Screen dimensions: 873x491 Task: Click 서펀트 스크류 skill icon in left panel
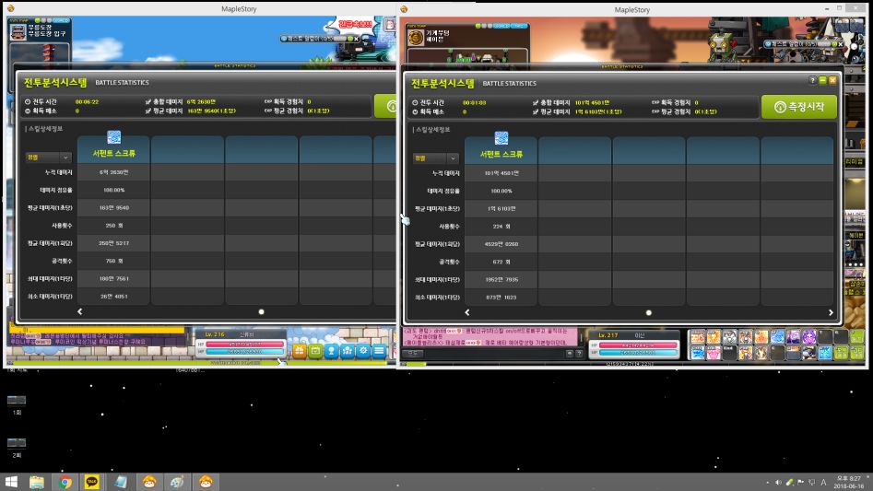tap(114, 138)
